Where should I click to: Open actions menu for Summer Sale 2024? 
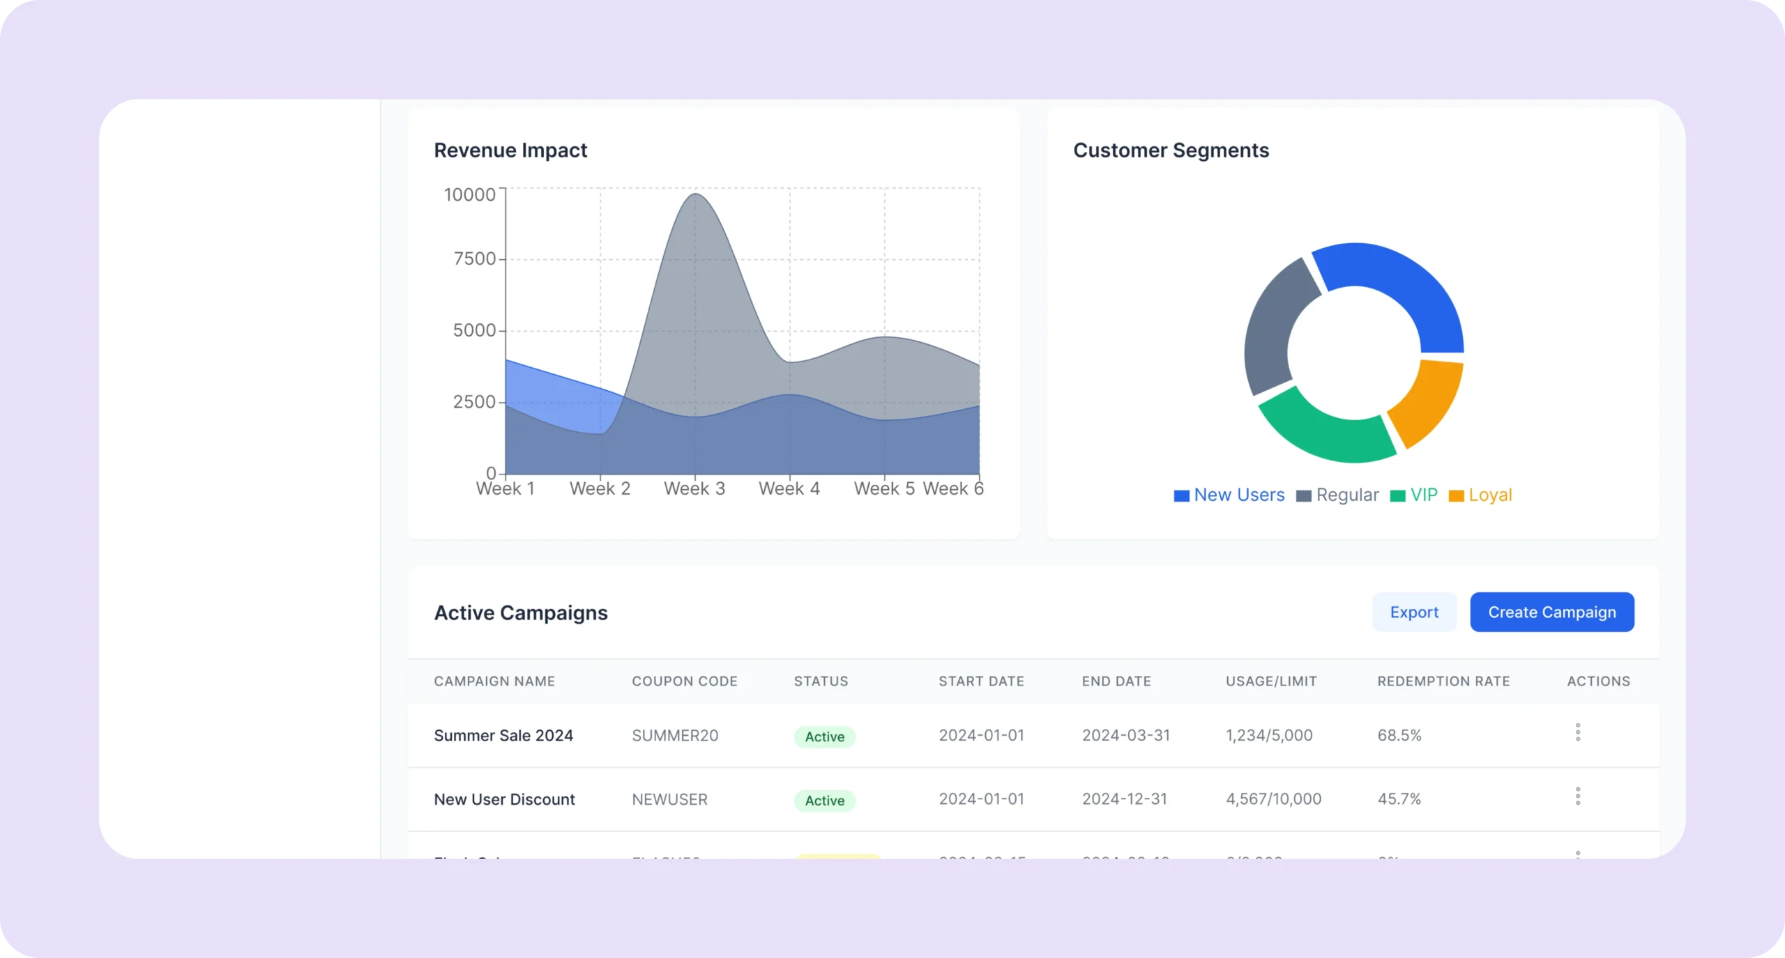(x=1577, y=732)
